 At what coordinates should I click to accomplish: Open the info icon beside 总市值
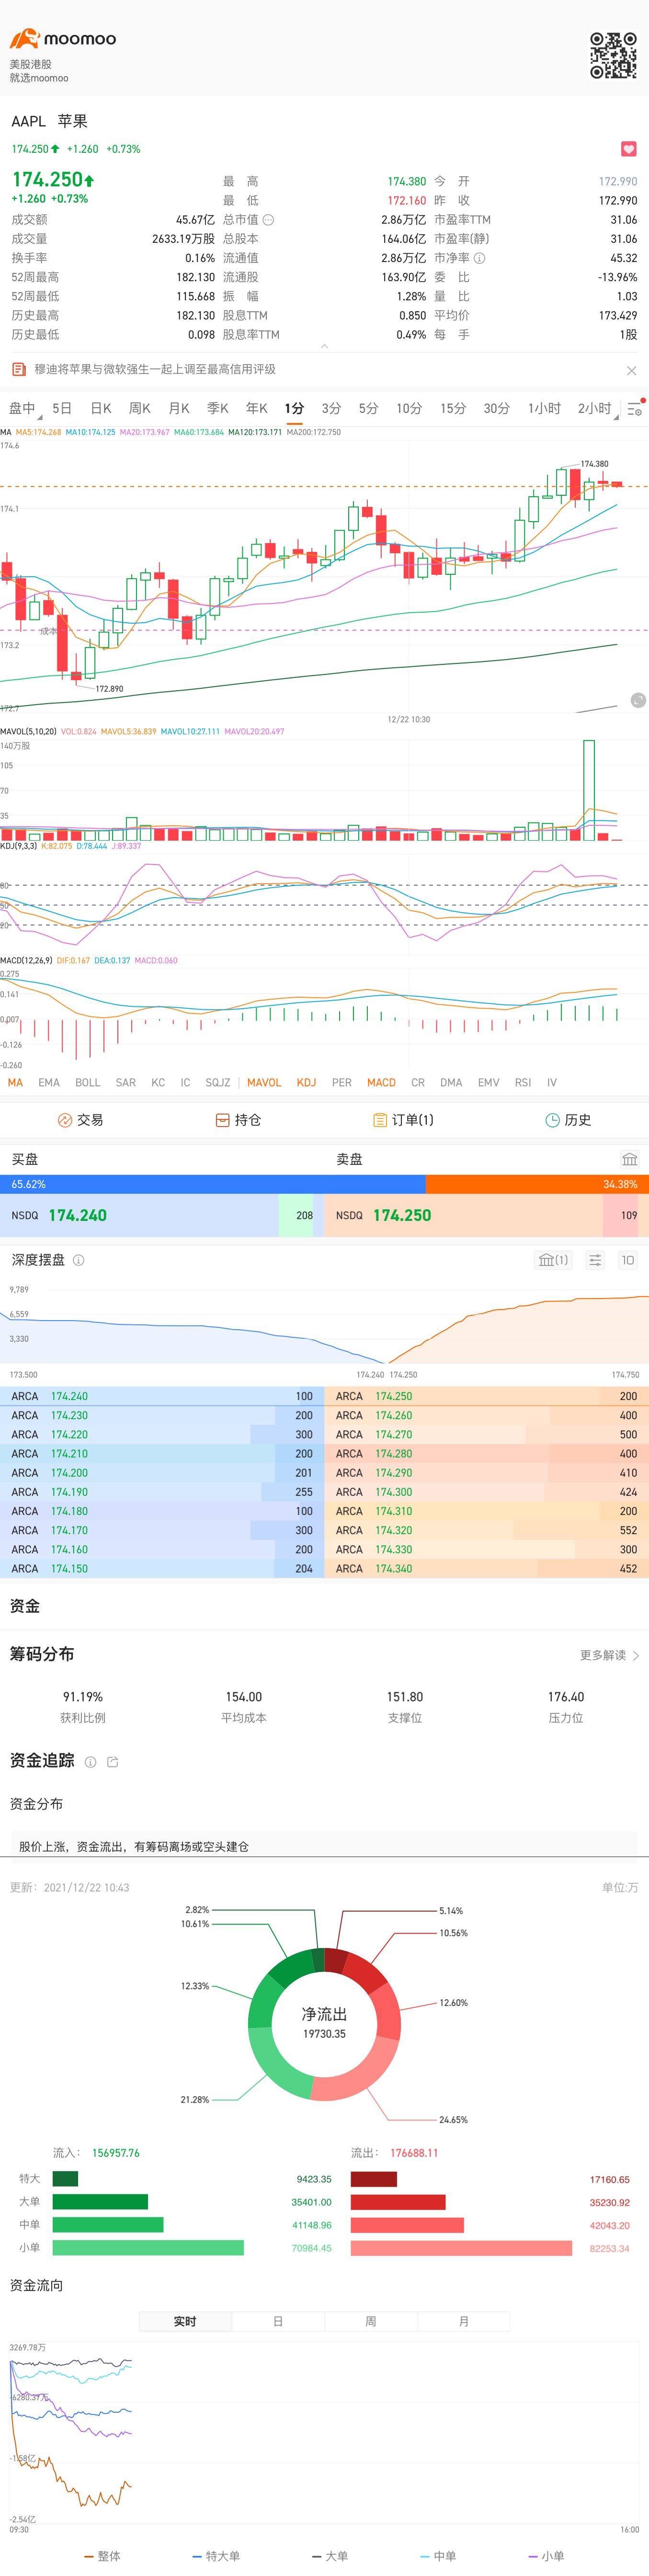click(268, 220)
